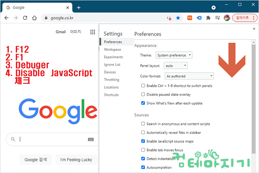Open the profile avatar menu
Screen dimensions: 259x173
pyautogui.click(x=227, y=18)
